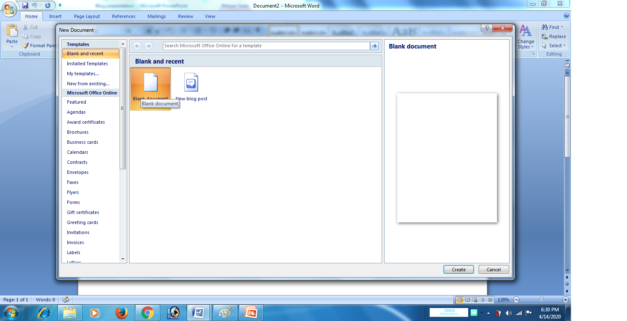Switch to the View ribbon tab

click(210, 16)
